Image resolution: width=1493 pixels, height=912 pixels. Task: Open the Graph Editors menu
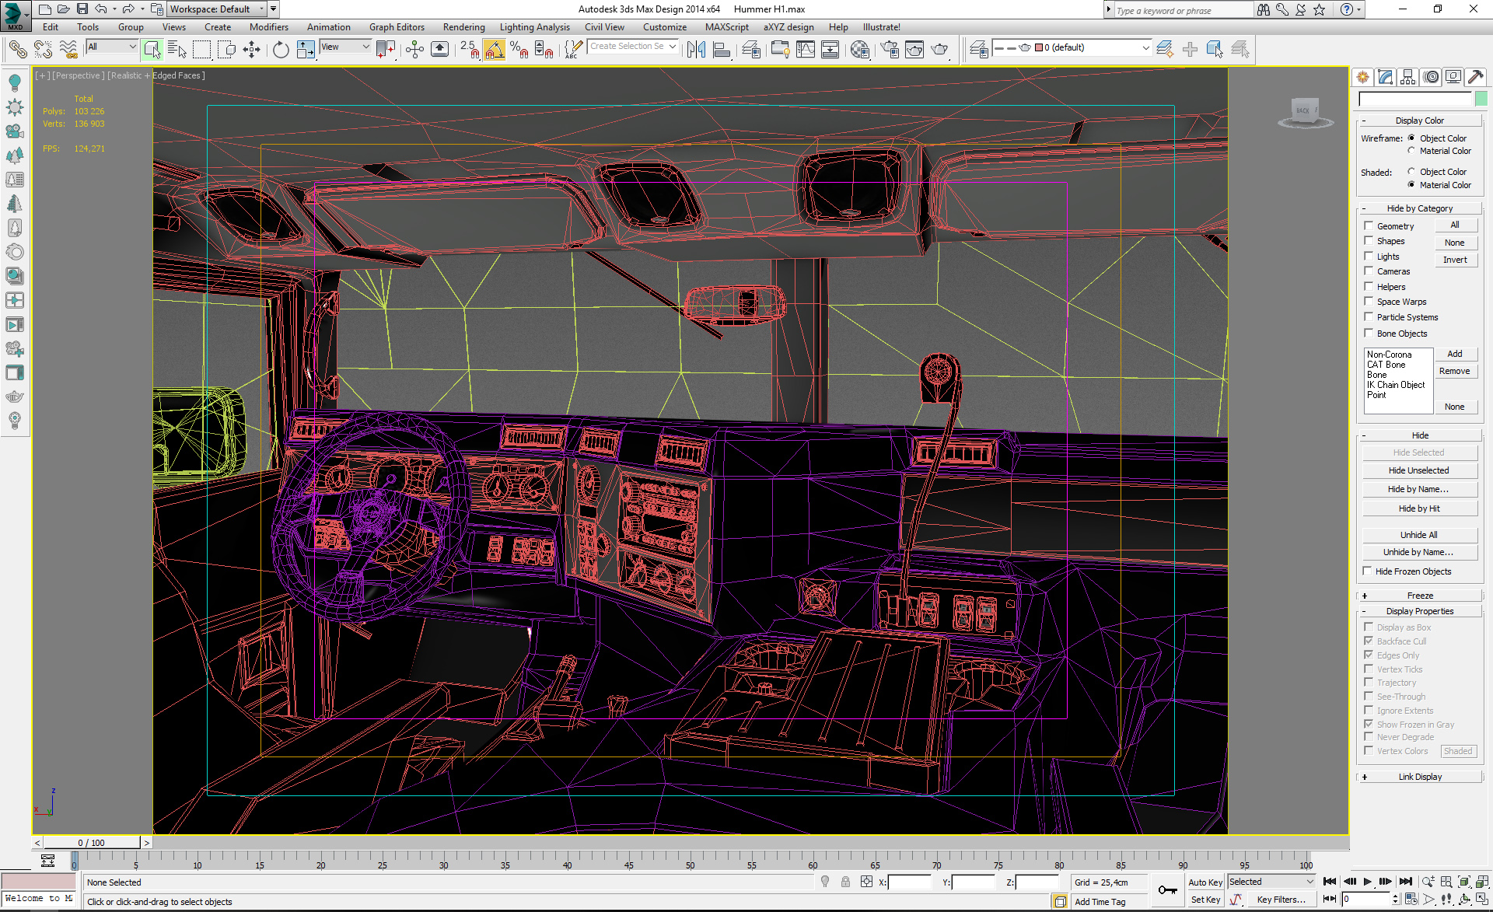[397, 27]
